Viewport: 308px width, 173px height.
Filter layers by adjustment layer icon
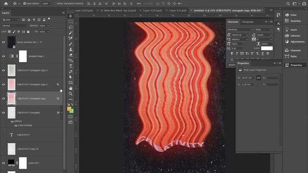click(29, 20)
